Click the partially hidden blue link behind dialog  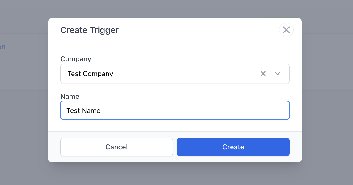(2, 47)
